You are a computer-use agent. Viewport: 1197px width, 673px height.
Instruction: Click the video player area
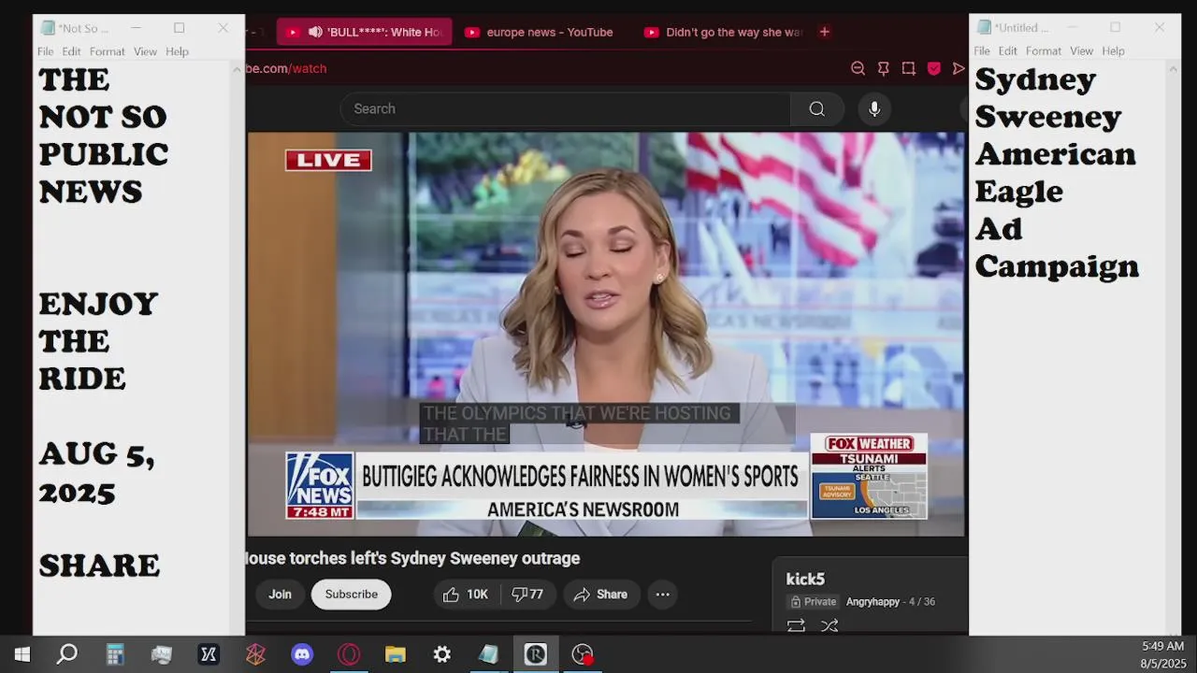[606, 334]
